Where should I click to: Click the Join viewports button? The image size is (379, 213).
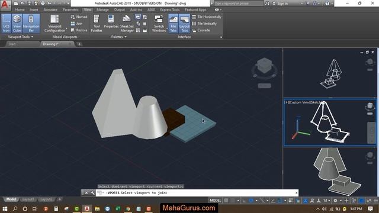pos(76,24)
